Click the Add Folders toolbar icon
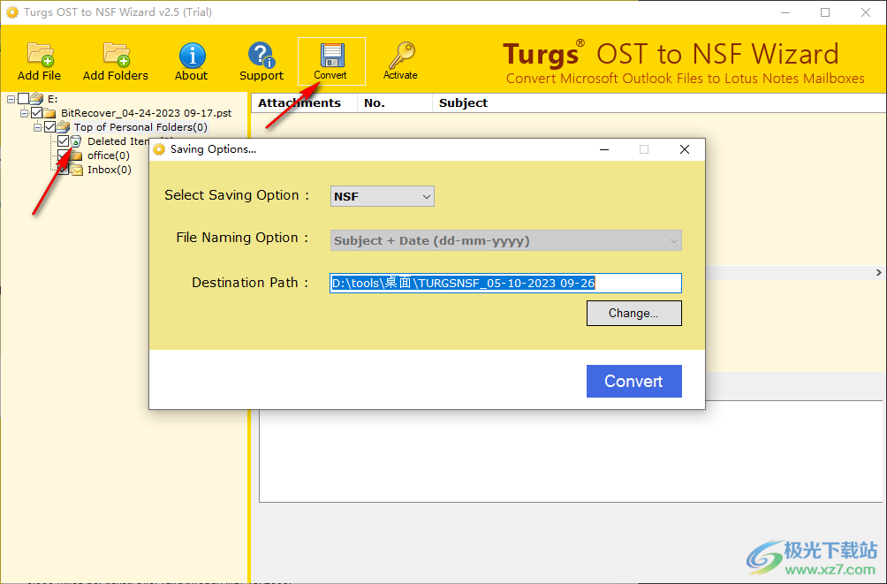 point(116,61)
